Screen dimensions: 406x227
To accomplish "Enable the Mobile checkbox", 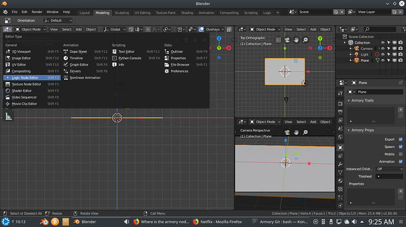I will click(x=401, y=154).
